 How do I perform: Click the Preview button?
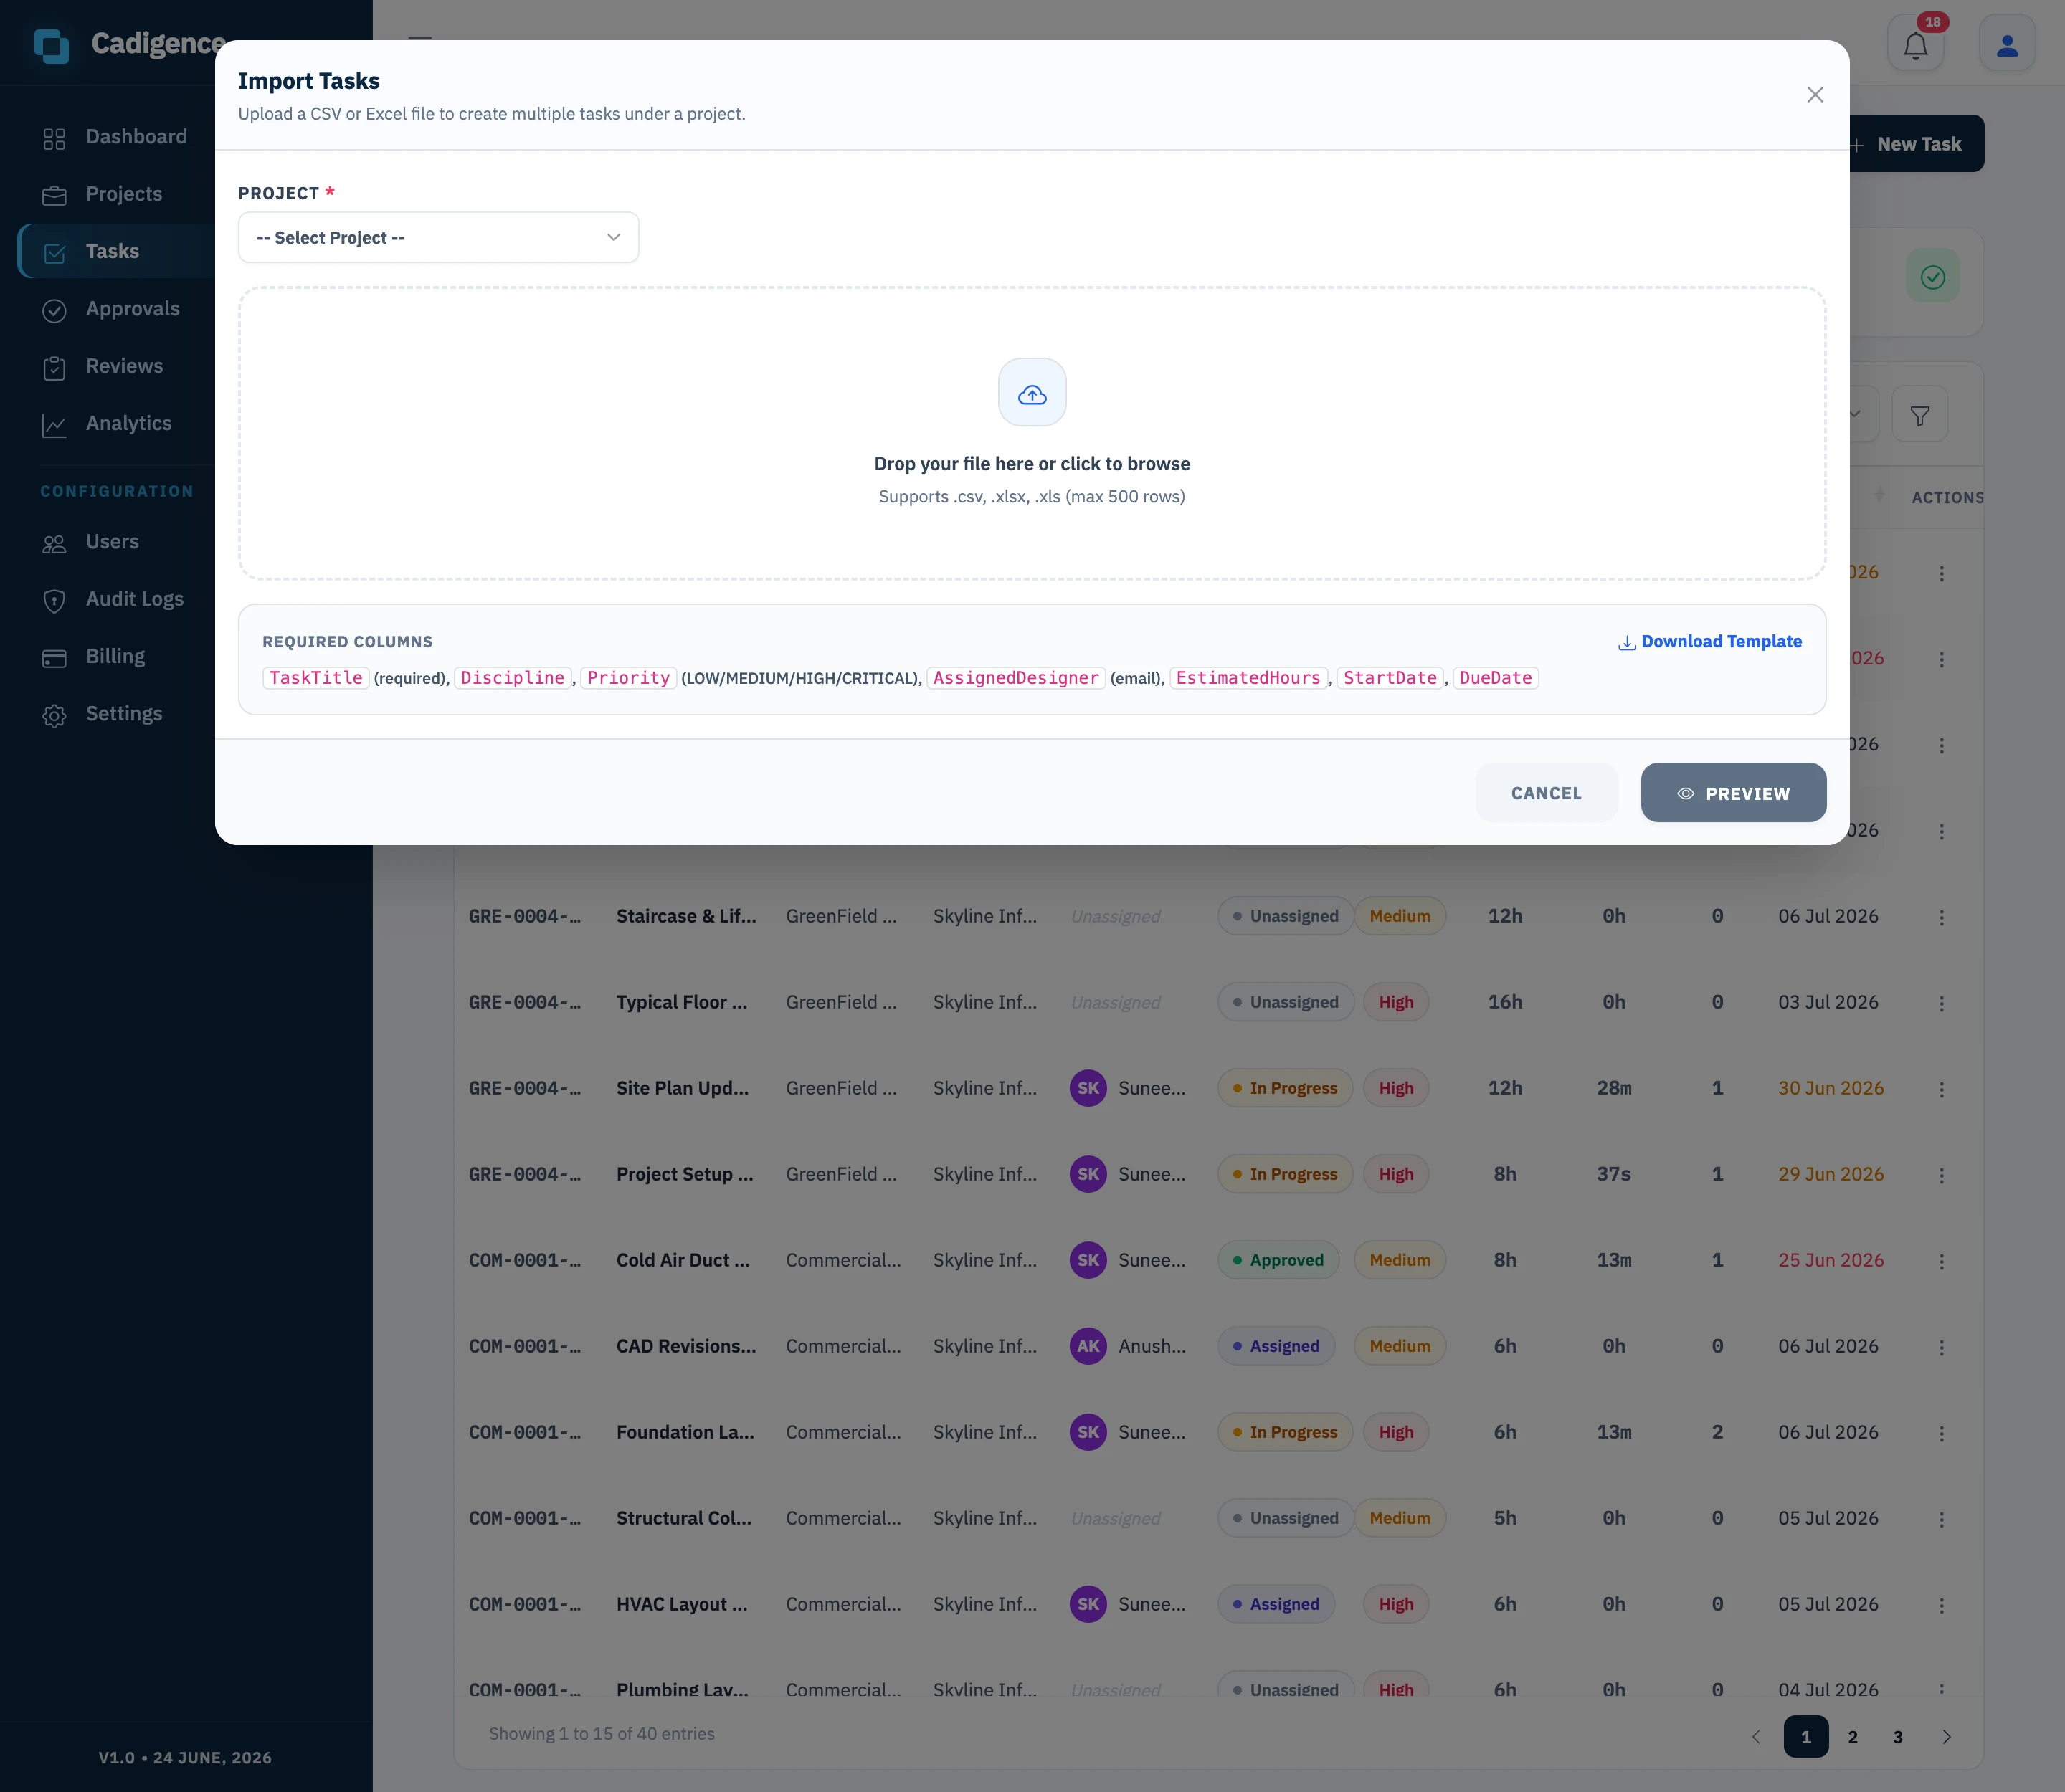(x=1733, y=793)
